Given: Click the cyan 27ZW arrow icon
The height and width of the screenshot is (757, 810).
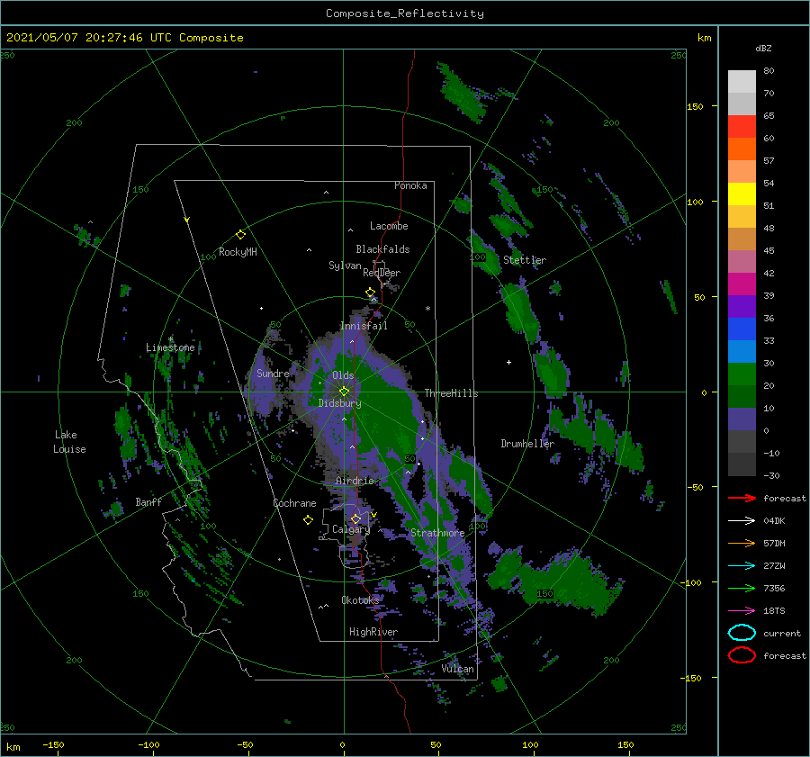Looking at the screenshot, I should click(x=742, y=566).
